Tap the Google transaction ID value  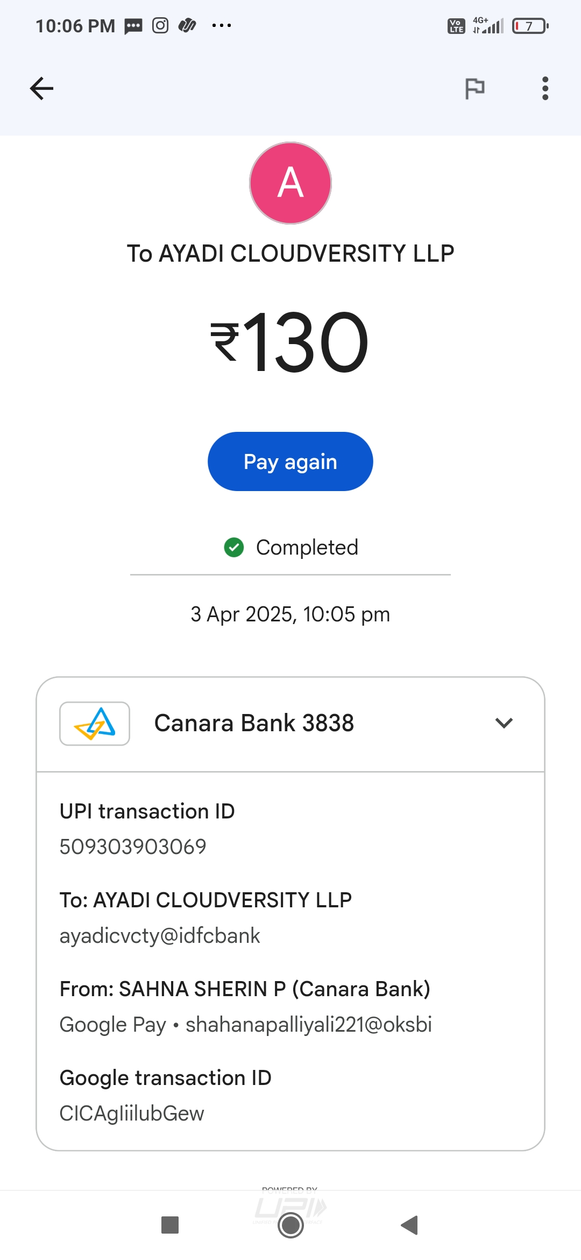[132, 1114]
